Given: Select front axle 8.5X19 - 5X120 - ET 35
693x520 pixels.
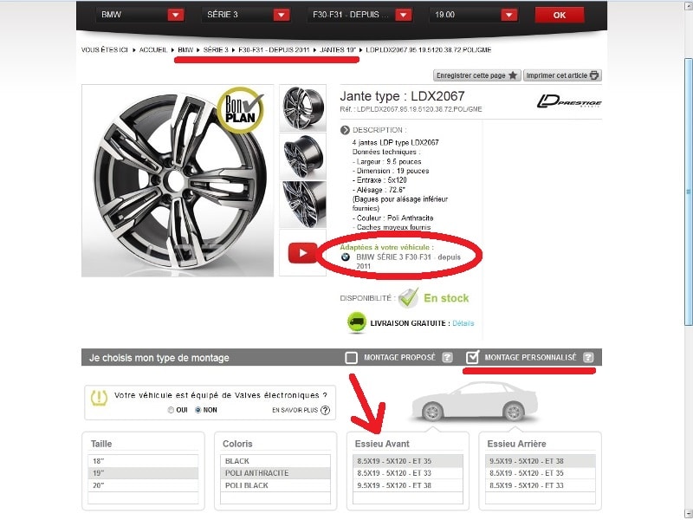Looking at the screenshot, I should (x=408, y=461).
